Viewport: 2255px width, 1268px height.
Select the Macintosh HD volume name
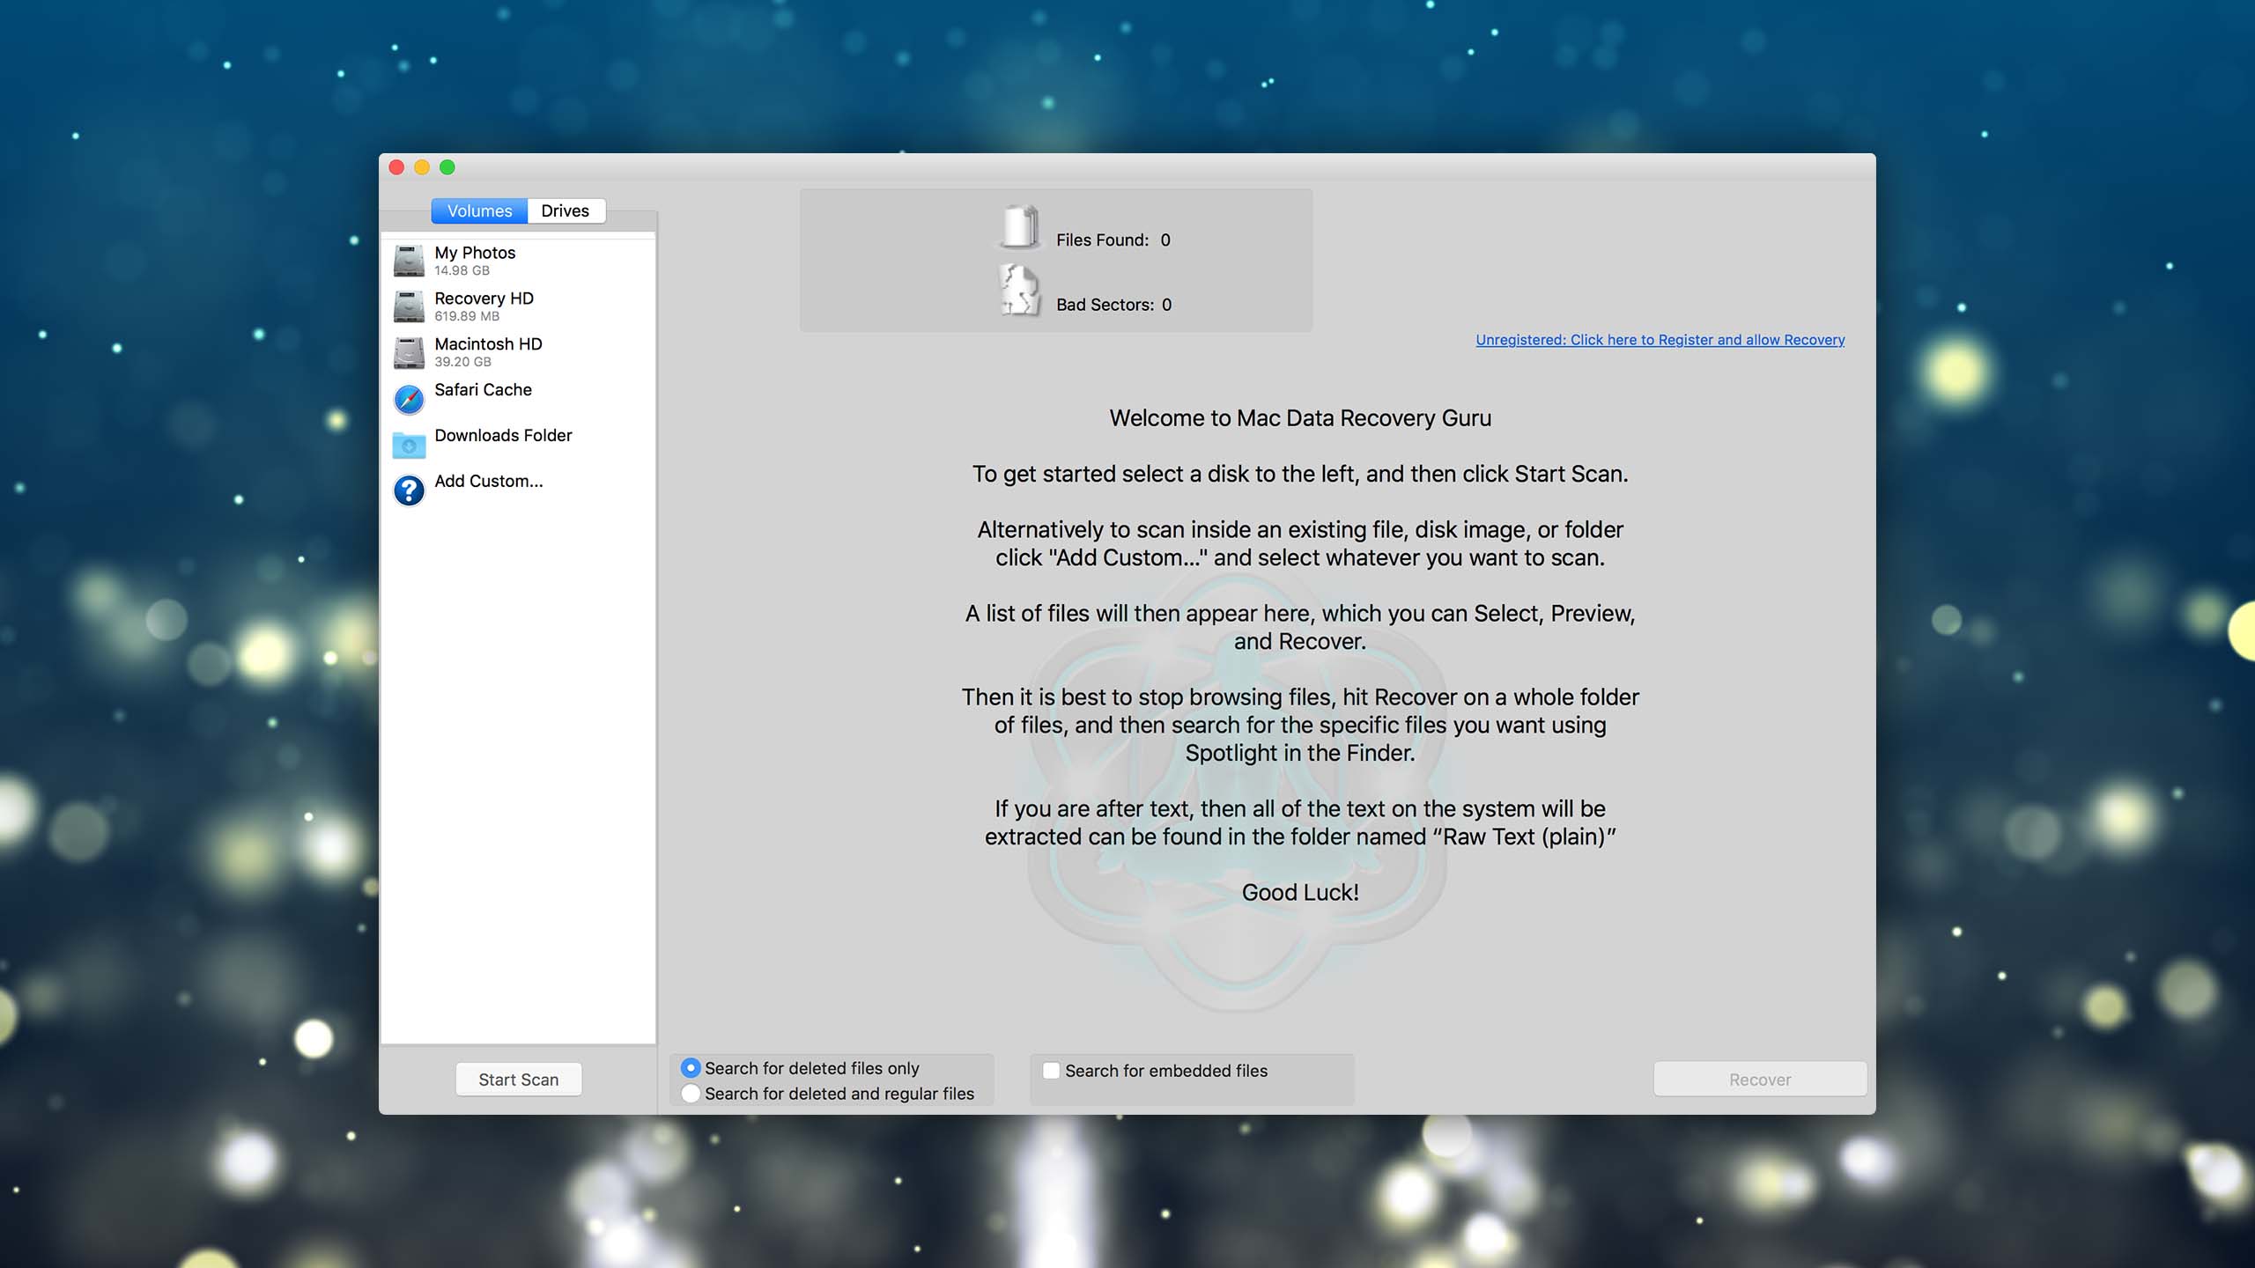click(488, 344)
